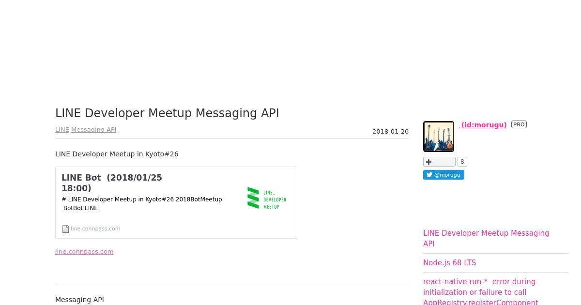Open the Node.js 68 LTS sidebar entry
This screenshot has height=305, width=581.
449,263
